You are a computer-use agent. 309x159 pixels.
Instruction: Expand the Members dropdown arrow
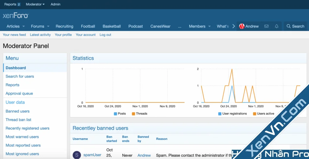tap(210, 26)
